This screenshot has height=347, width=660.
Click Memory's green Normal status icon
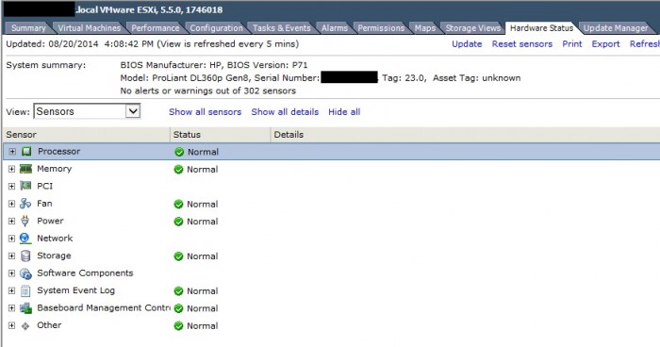(x=178, y=170)
